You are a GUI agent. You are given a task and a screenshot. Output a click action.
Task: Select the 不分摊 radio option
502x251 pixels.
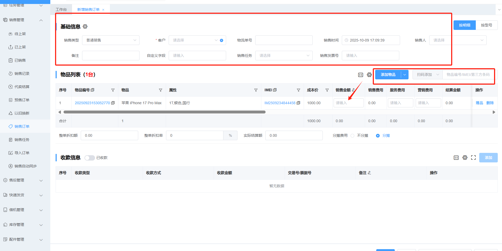[352, 136]
